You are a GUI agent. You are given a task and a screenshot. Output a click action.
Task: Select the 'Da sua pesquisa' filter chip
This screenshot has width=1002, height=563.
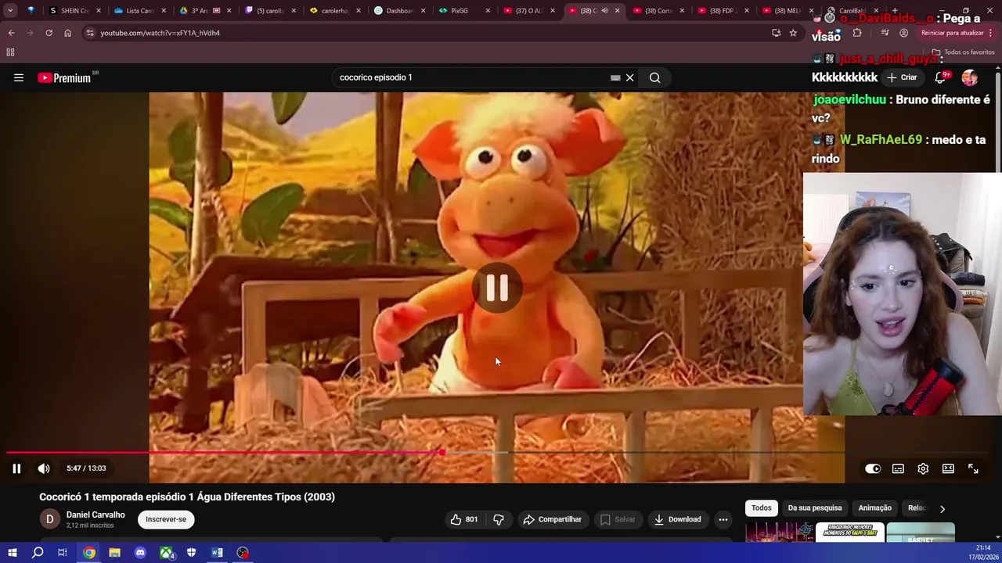point(815,508)
